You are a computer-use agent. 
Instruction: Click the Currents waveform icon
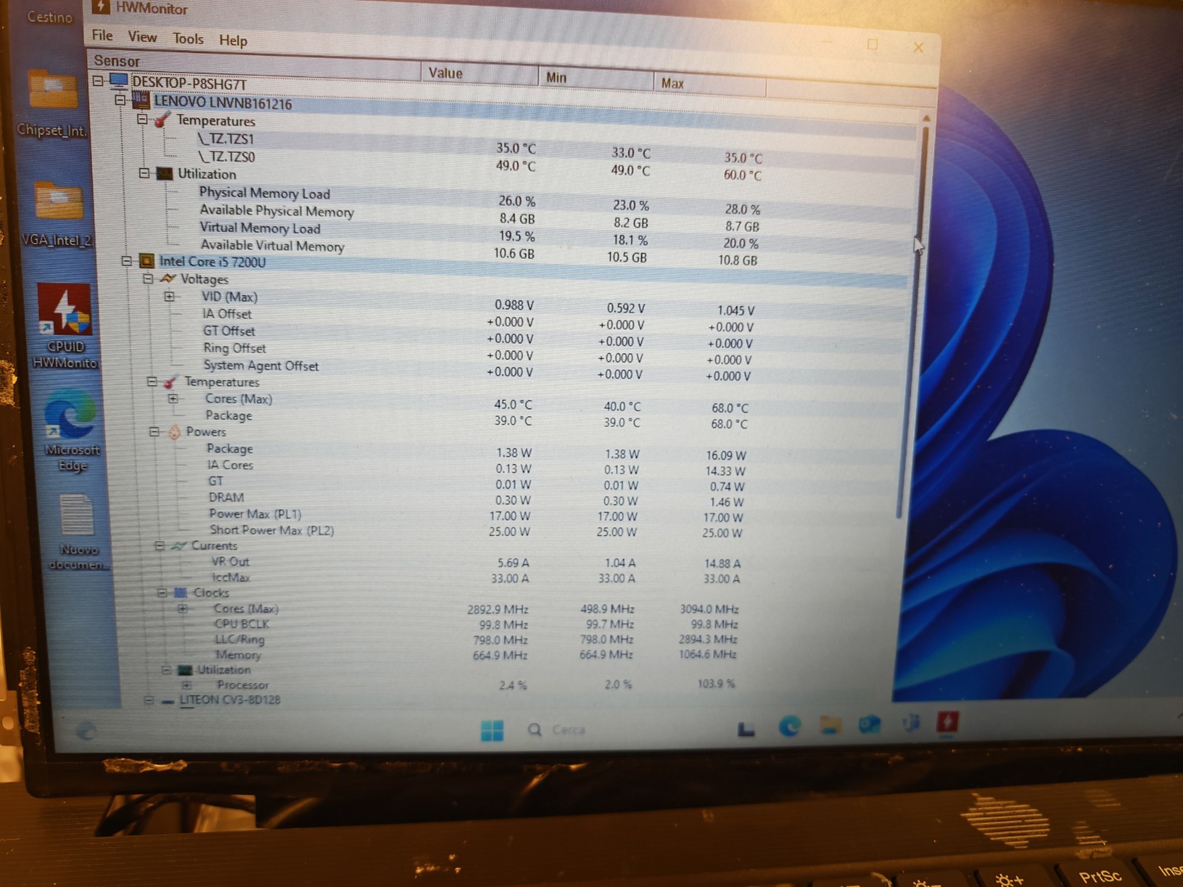pyautogui.click(x=179, y=546)
